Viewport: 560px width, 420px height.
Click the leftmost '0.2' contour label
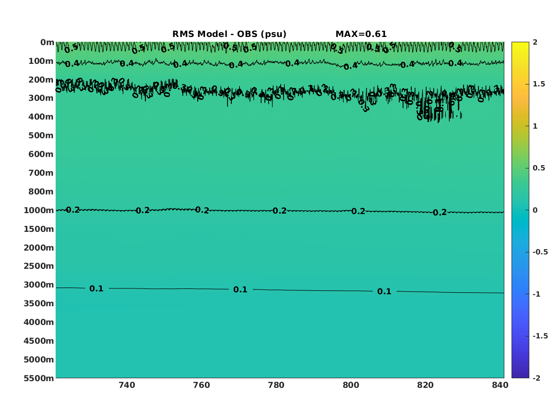point(72,210)
